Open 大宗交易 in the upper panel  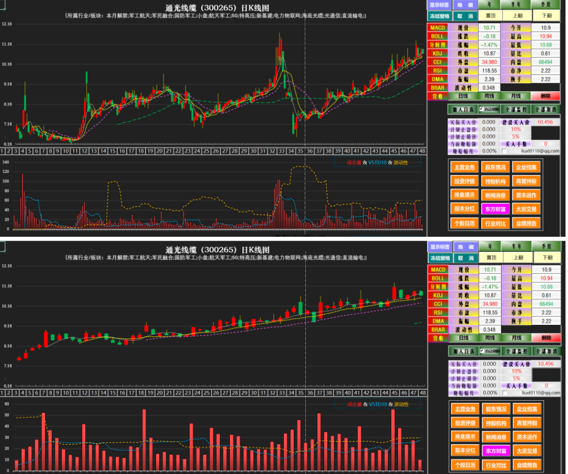[x=526, y=209]
